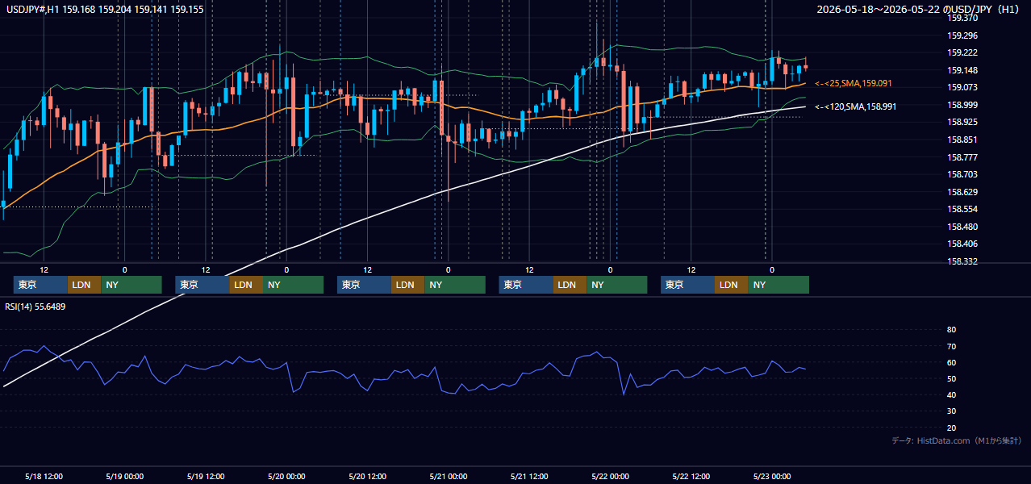Screen dimensions: 1031x484
Task: Click RSI scale value 20
Action: tap(951, 428)
